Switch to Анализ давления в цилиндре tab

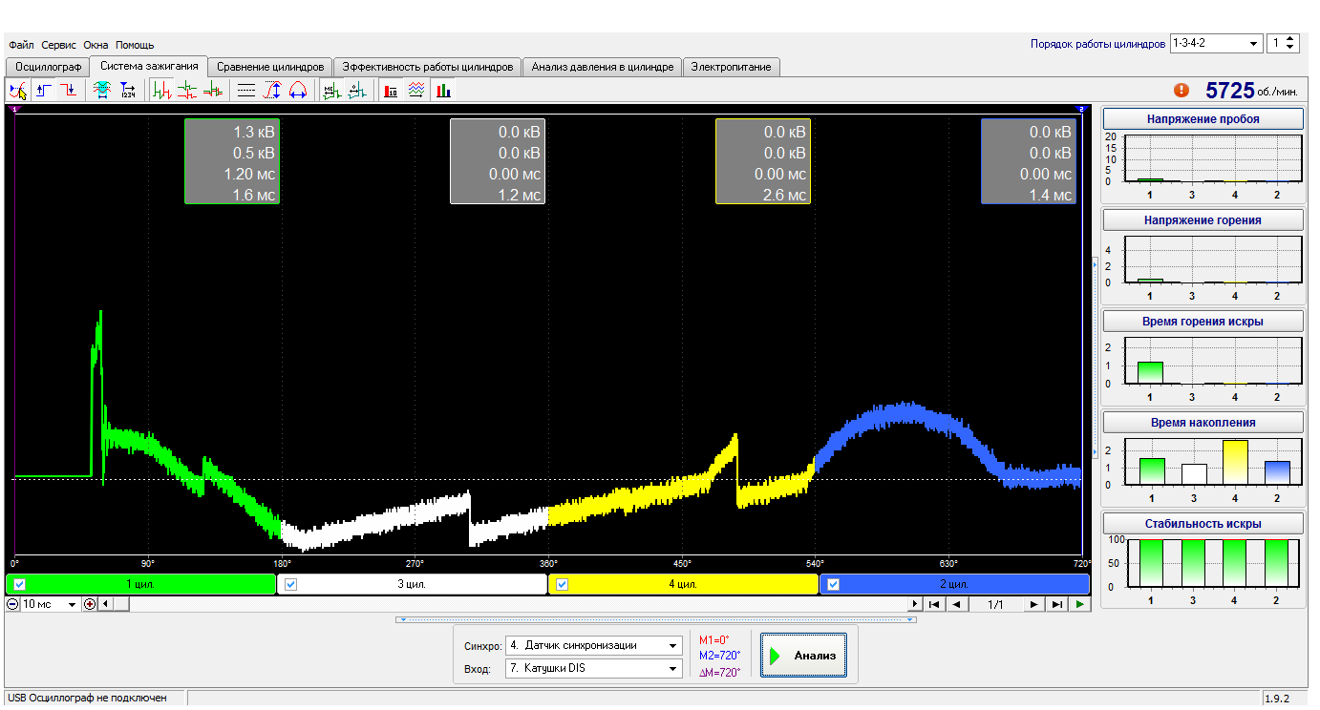click(x=602, y=67)
